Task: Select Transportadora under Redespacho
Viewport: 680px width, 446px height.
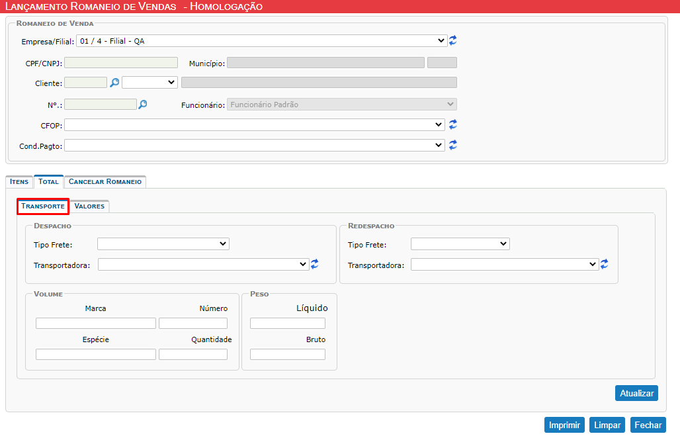Action: tap(505, 264)
